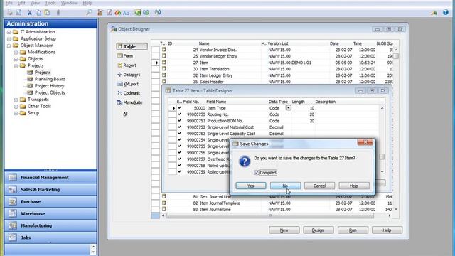The height and width of the screenshot is (256, 455).
Task: Click Yes to save changes
Action: (251, 186)
